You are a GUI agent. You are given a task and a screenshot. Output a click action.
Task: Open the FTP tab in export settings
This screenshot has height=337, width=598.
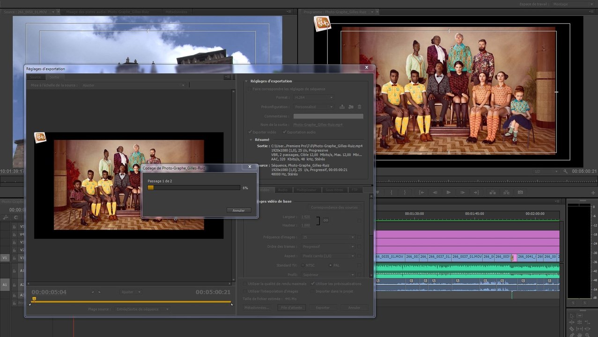click(x=355, y=190)
